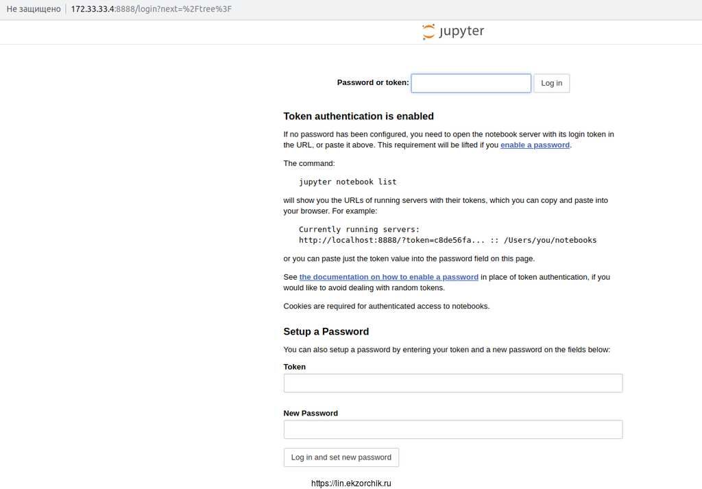The image size is (702, 489).
Task: Click the 'Token authentication is enabled' heading
Action: (x=359, y=117)
